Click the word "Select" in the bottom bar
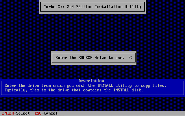The height and width of the screenshot is (116, 185). tap(23, 113)
